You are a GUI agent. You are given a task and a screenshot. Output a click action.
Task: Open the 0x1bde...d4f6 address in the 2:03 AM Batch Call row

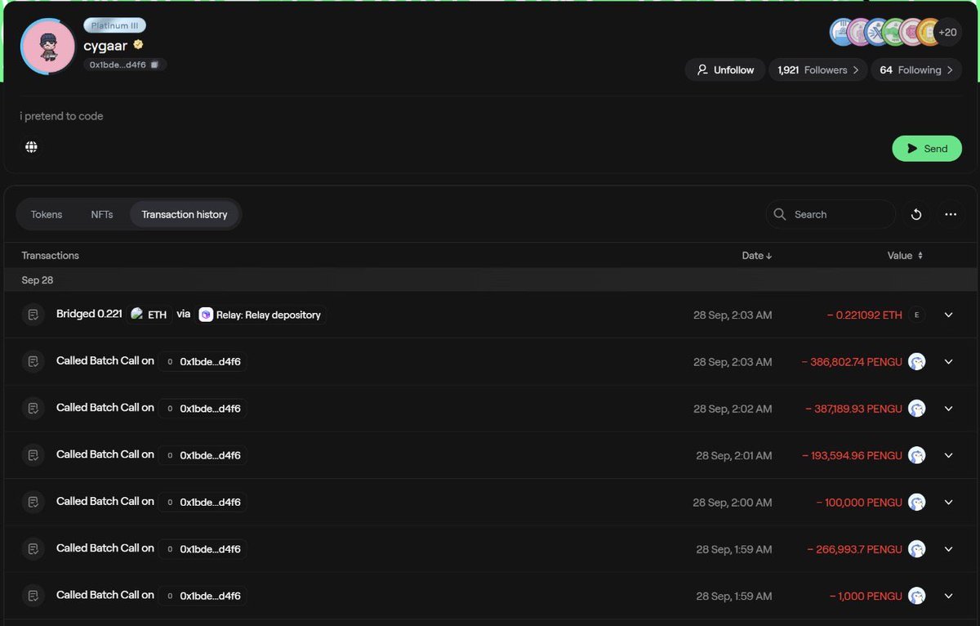[203, 361]
